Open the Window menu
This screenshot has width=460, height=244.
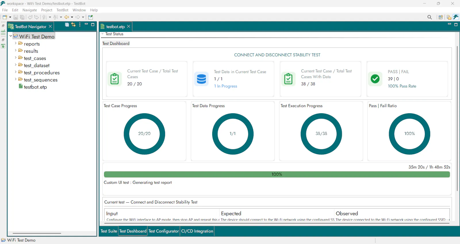click(x=79, y=10)
